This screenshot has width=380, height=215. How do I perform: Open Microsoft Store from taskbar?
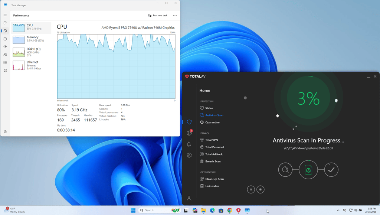tap(221, 211)
